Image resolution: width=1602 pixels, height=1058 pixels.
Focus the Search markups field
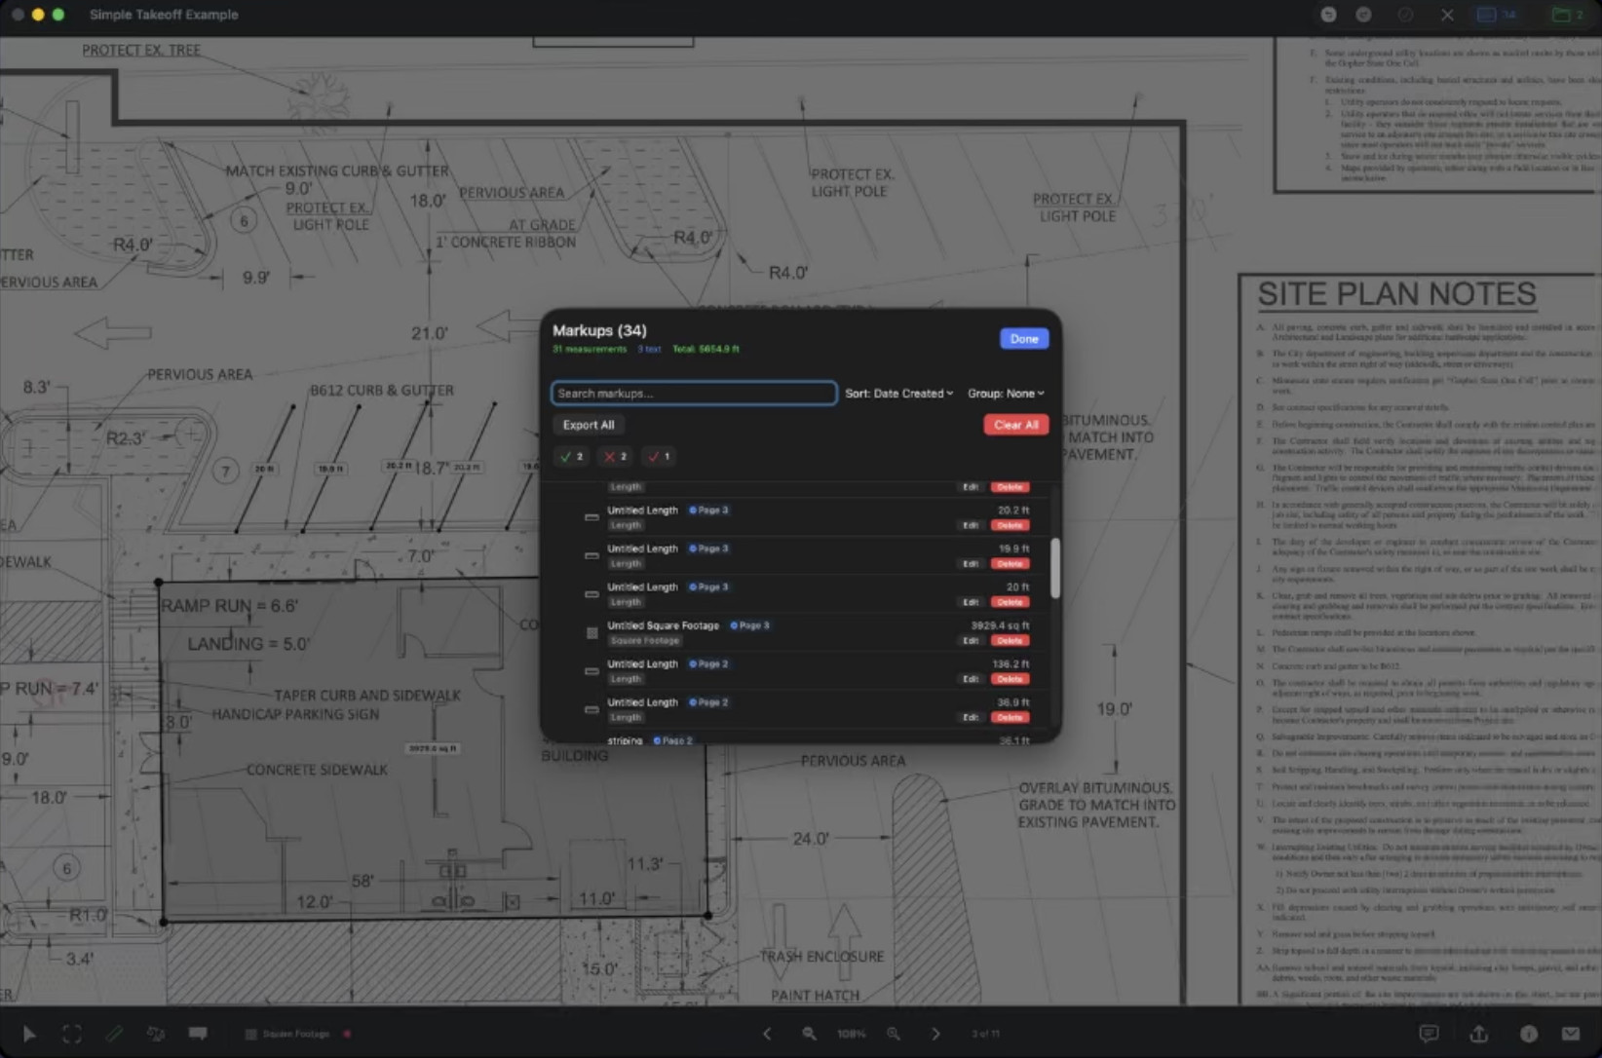694,394
